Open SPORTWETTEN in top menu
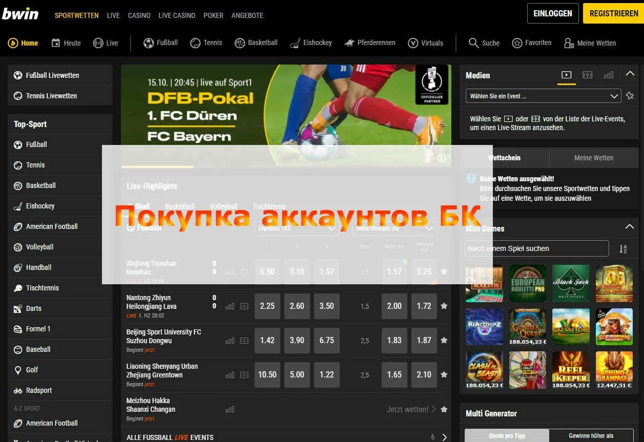Viewport: 644px width, 442px height. (77, 15)
